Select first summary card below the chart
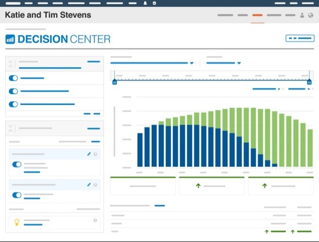This screenshot has height=242, width=319. (x=143, y=186)
